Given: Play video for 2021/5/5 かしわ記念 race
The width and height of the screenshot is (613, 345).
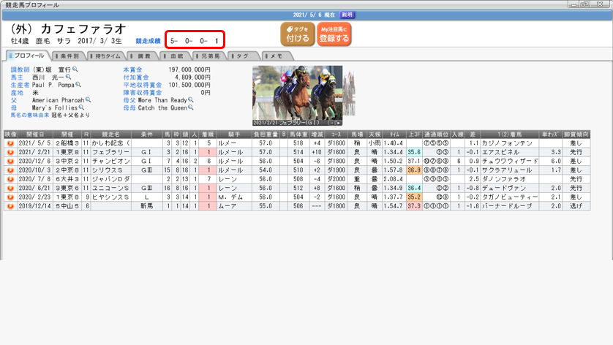Looking at the screenshot, I should pos(10,143).
